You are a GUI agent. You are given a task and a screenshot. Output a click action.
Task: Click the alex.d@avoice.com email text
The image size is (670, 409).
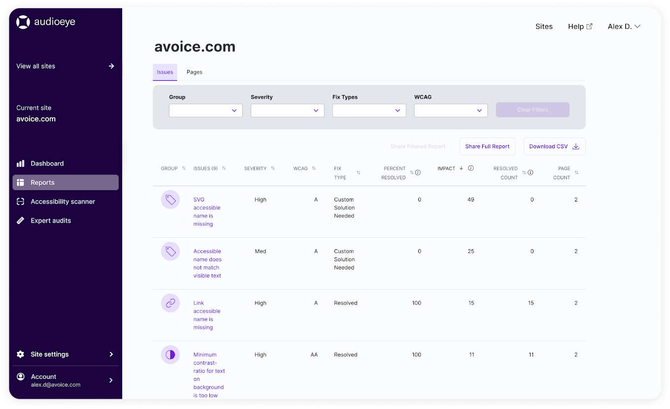pyautogui.click(x=56, y=385)
